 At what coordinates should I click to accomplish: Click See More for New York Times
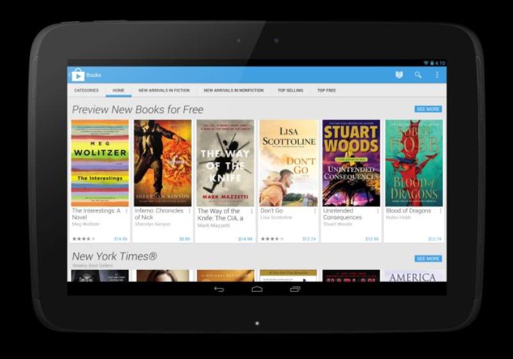pos(428,259)
